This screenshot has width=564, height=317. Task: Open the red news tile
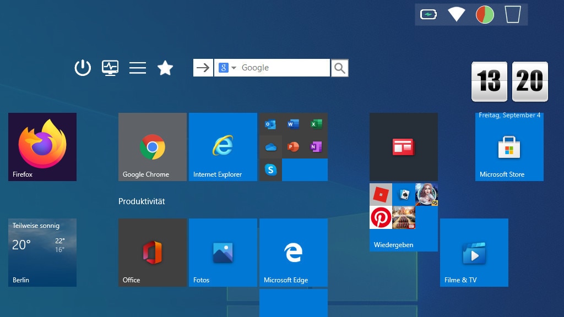tap(404, 146)
